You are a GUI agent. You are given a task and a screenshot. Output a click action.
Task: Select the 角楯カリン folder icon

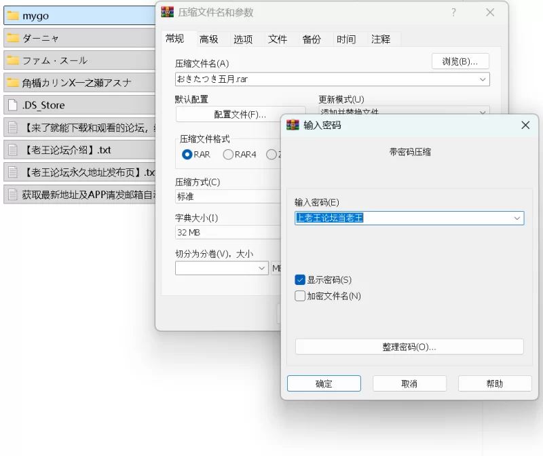(x=13, y=82)
